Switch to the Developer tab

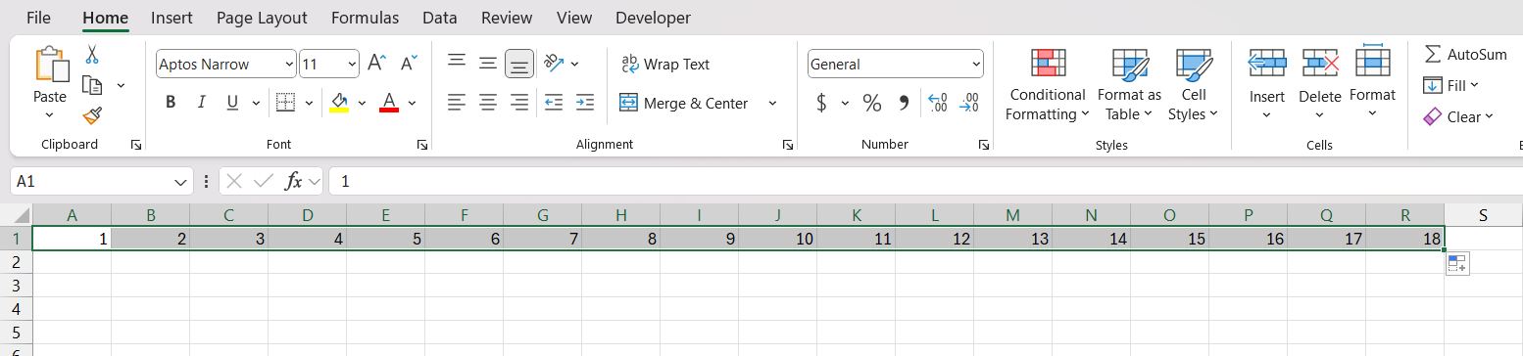(x=653, y=18)
